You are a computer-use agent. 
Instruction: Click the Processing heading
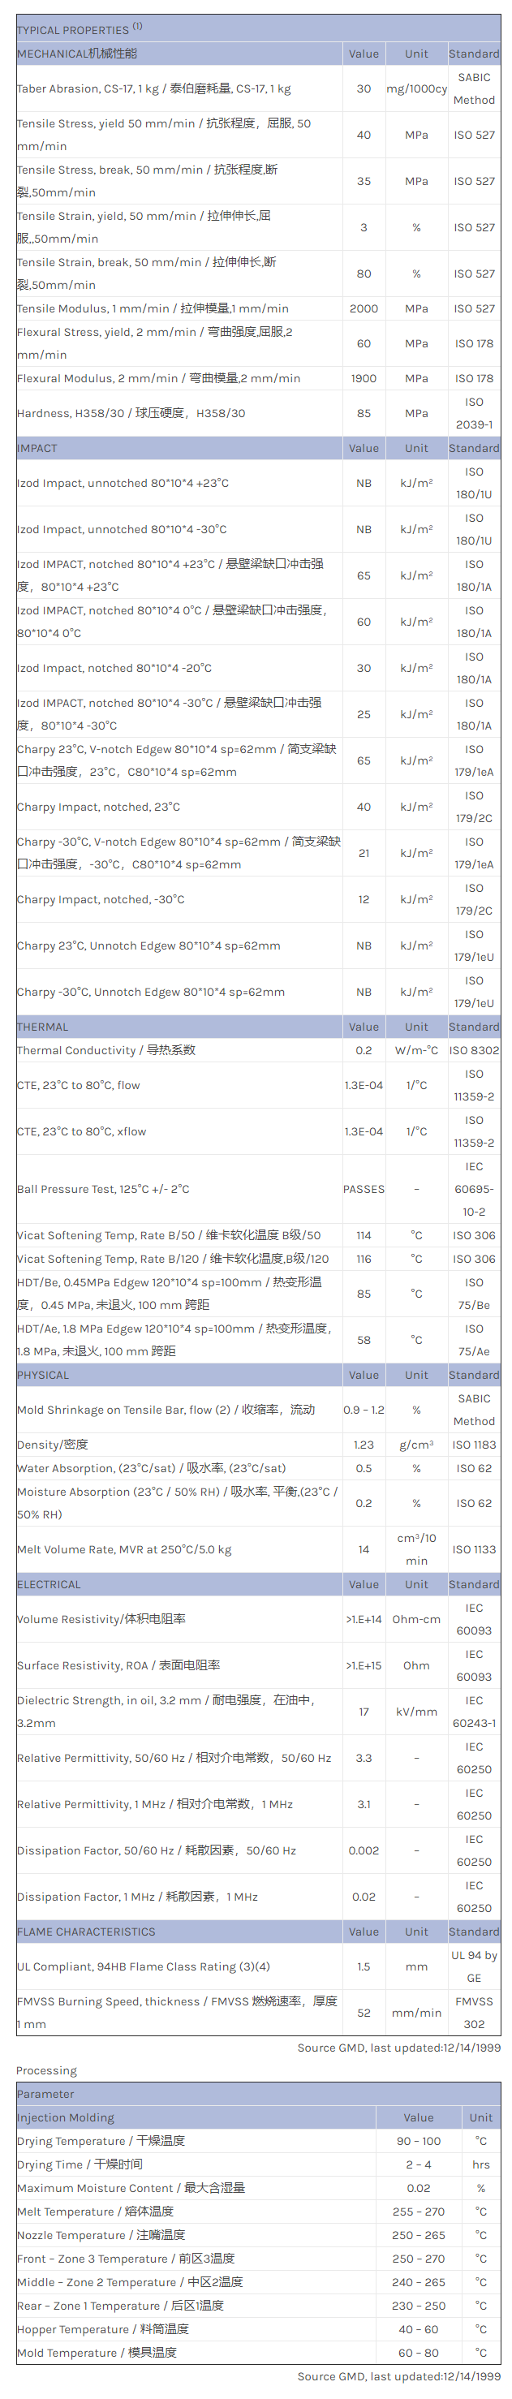[x=46, y=2070]
